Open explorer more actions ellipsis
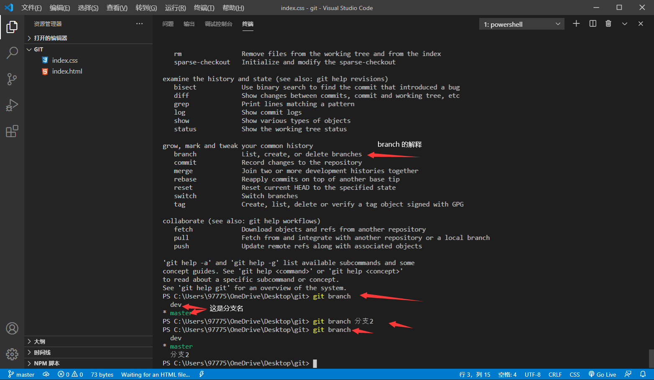 click(x=139, y=24)
